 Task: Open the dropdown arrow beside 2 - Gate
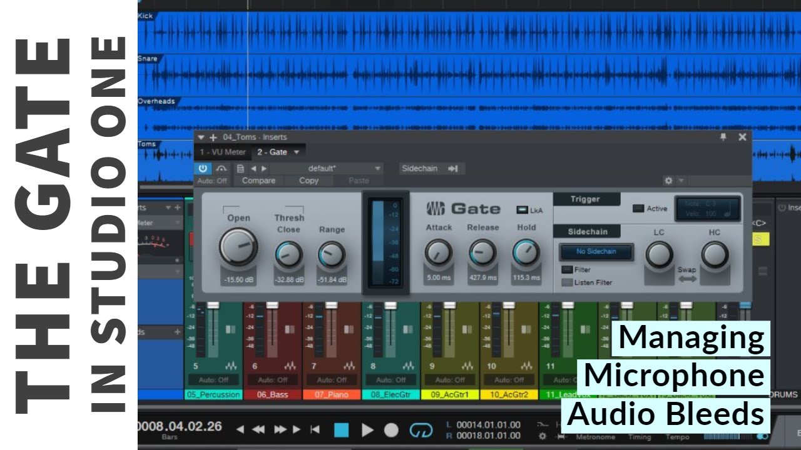[x=297, y=152]
